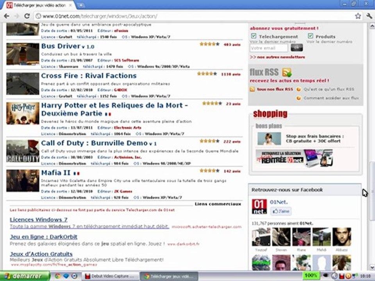Switch to Debut Video Capture taskbar item
The height and width of the screenshot is (281, 375).
[111, 276]
